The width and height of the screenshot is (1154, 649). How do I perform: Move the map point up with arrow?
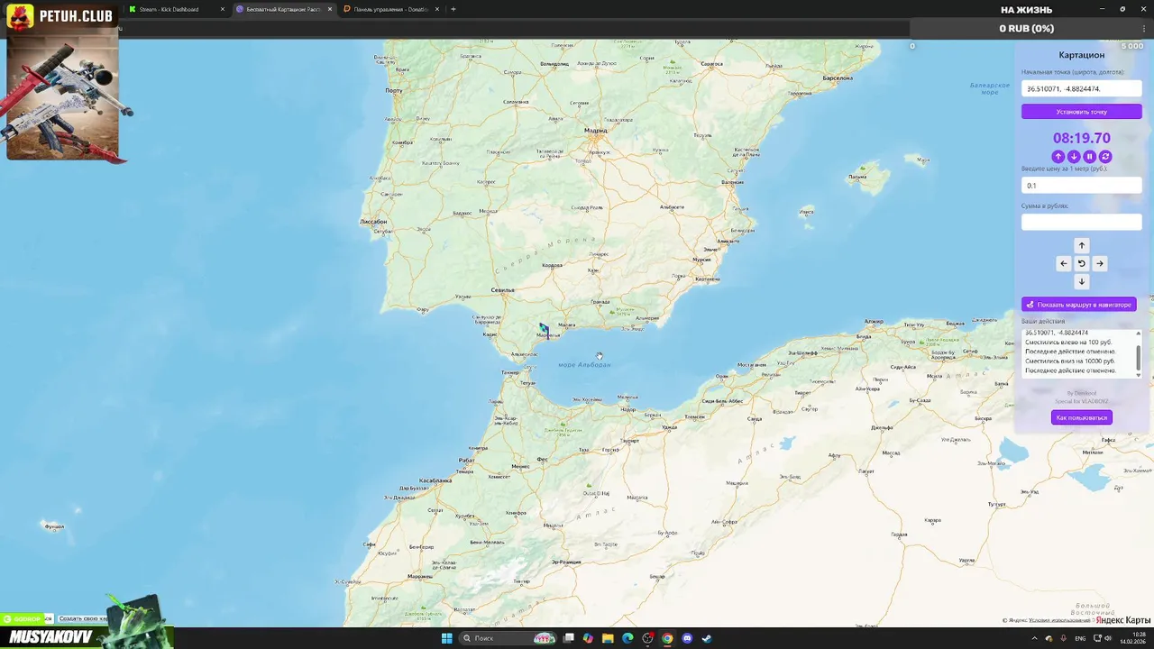(1082, 245)
